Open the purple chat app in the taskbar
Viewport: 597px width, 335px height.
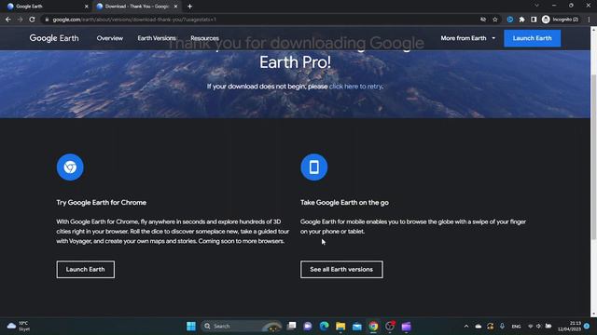pos(308,327)
